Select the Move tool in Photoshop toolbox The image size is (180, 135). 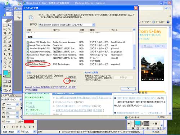click(x=9, y=26)
